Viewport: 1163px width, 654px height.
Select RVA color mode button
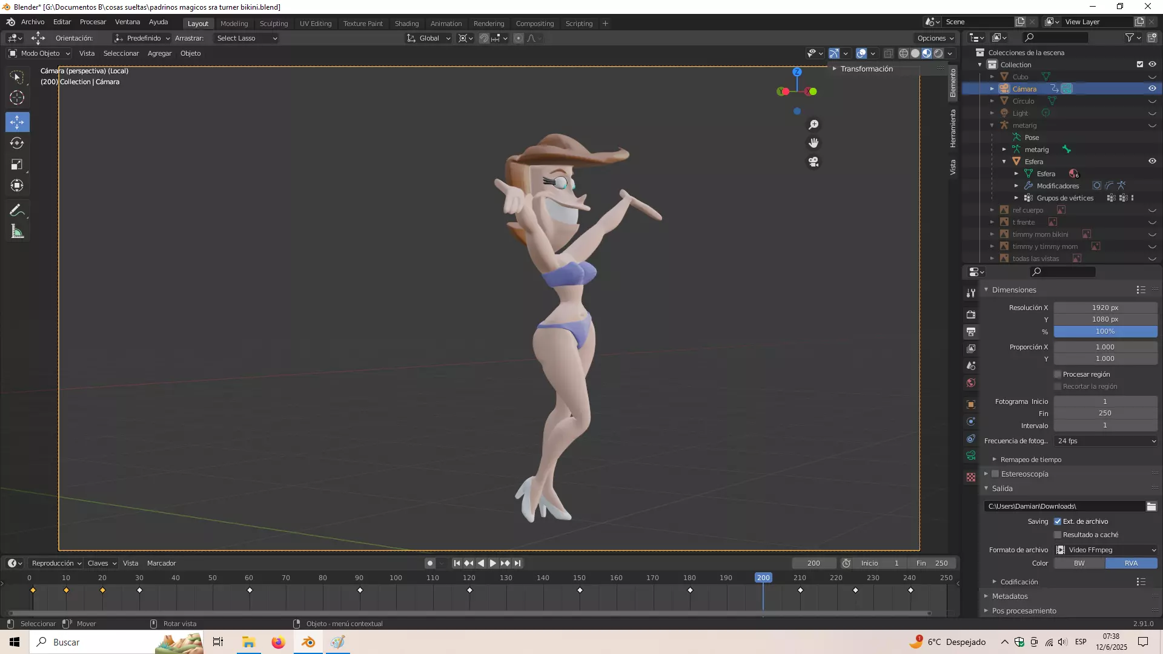1132,563
